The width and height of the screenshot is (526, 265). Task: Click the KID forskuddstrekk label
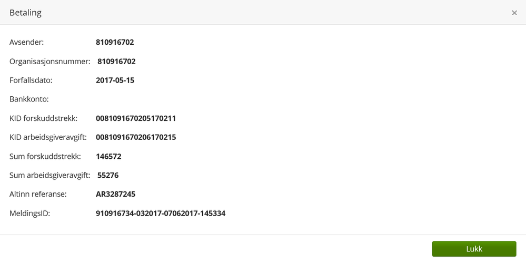(x=44, y=118)
